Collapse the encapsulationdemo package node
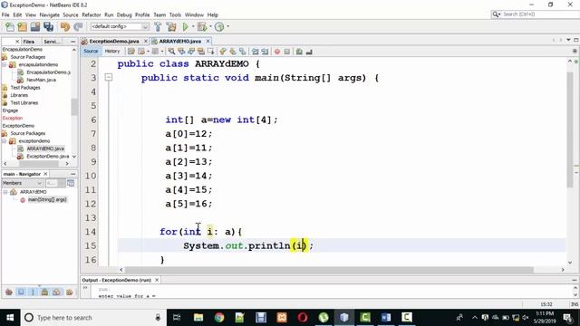The width and height of the screenshot is (580, 326). (5, 64)
